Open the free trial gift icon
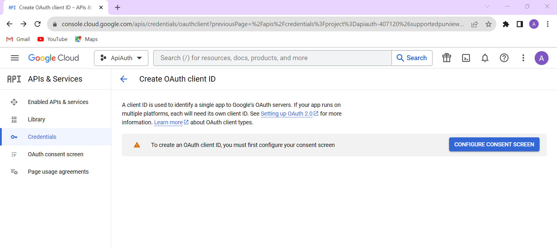 point(447,58)
